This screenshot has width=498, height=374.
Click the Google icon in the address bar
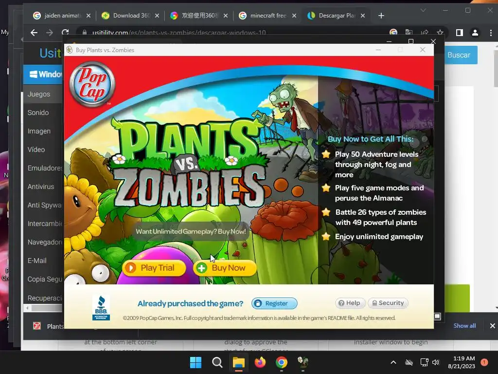click(393, 33)
